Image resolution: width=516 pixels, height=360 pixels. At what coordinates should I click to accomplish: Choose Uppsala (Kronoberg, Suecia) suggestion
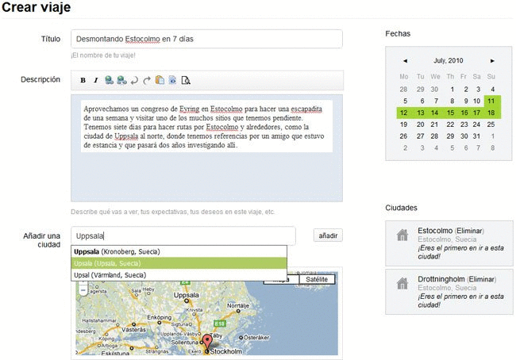(179, 251)
